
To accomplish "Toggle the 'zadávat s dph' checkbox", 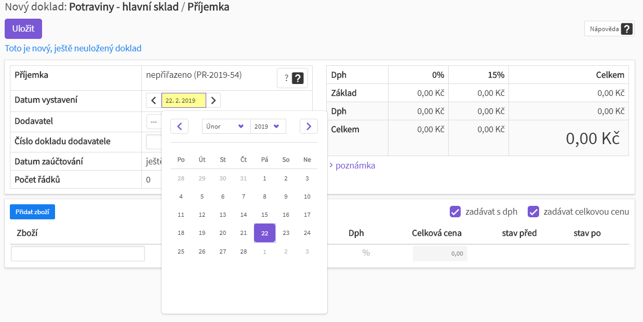I will (456, 212).
